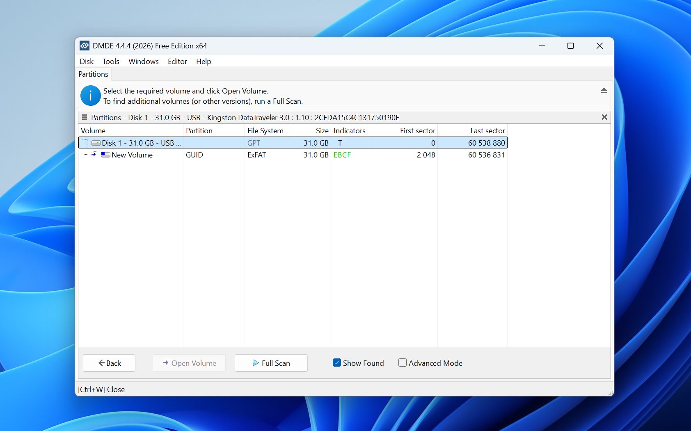Viewport: 691px width, 431px height.
Task: Click the New Volume drive icon
Action: pos(106,155)
